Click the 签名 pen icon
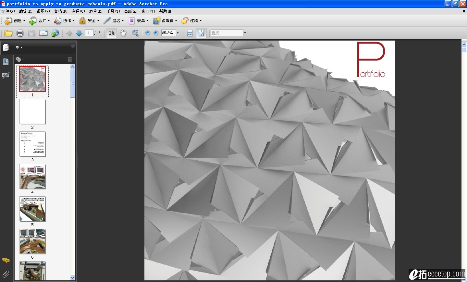Image resolution: width=467 pixels, height=282 pixels. 107,21
